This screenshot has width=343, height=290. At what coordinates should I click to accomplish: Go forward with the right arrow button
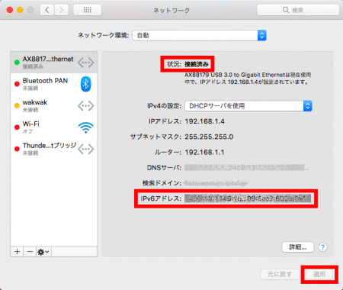pos(61,10)
